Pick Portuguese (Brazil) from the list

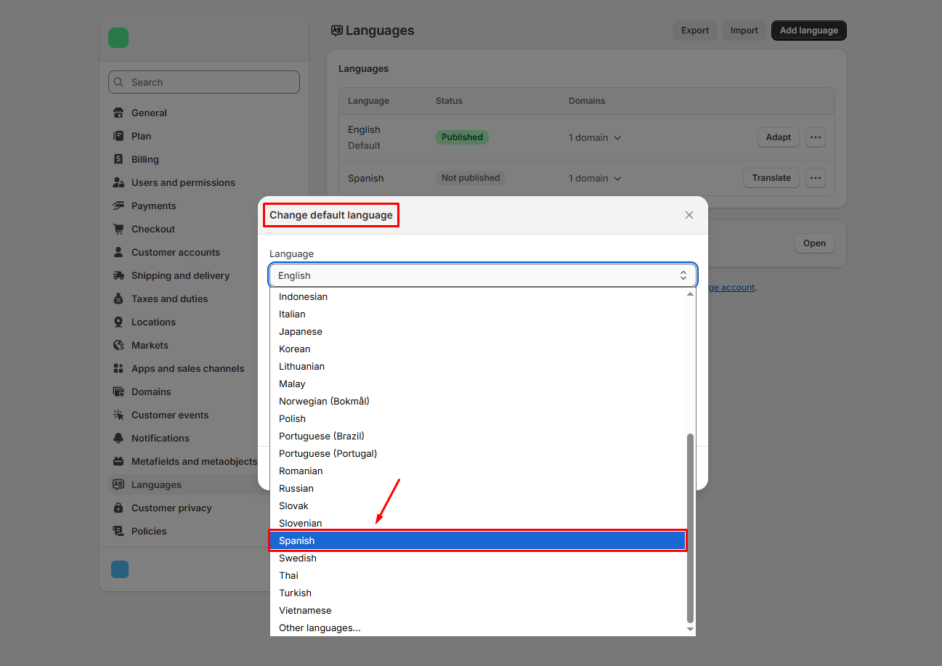322,436
